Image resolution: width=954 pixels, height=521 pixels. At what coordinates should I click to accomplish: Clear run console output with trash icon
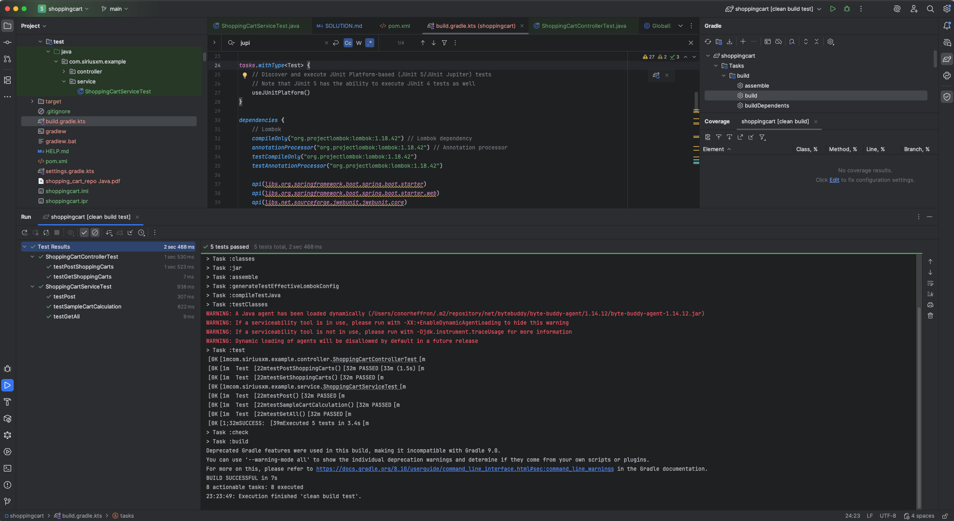pyautogui.click(x=931, y=316)
